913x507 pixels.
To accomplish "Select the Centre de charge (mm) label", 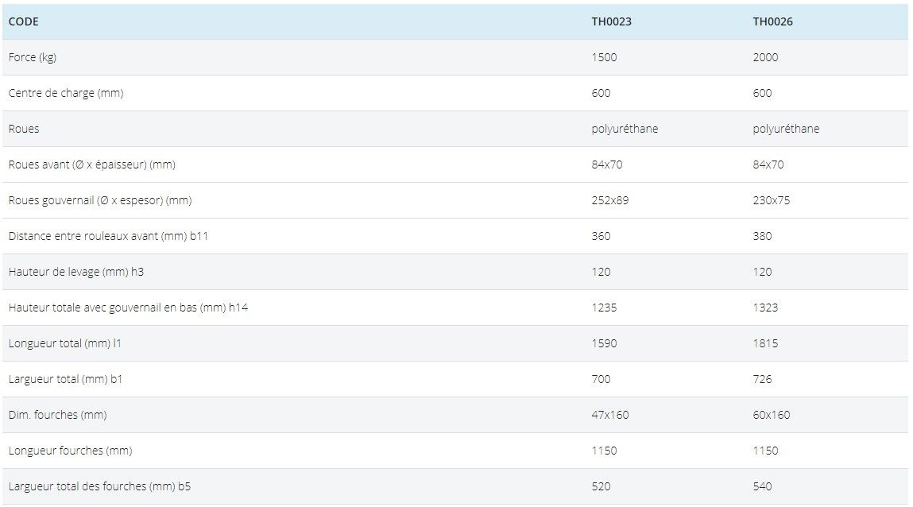I will [x=66, y=93].
